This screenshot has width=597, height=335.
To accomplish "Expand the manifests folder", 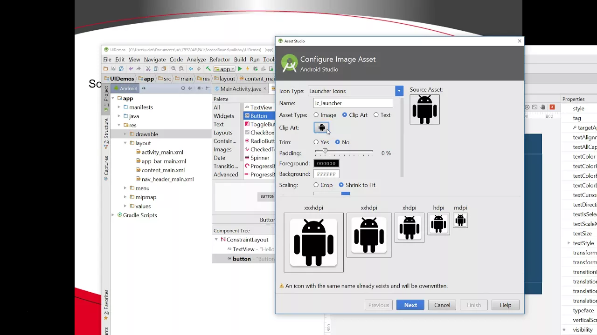I will pyautogui.click(x=119, y=107).
